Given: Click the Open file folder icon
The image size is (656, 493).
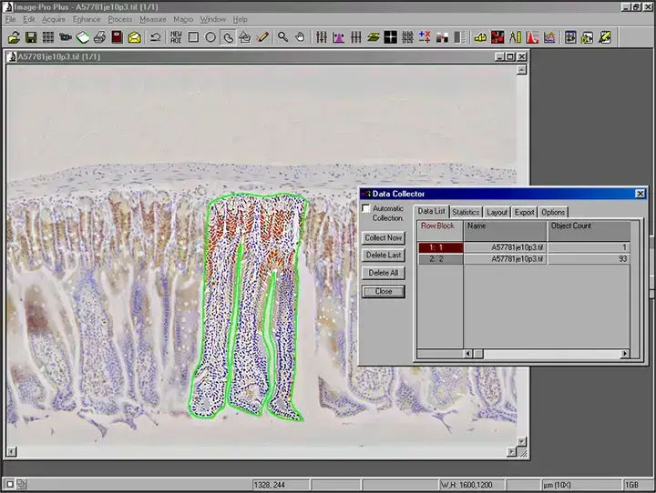Looking at the screenshot, I should coord(14,37).
